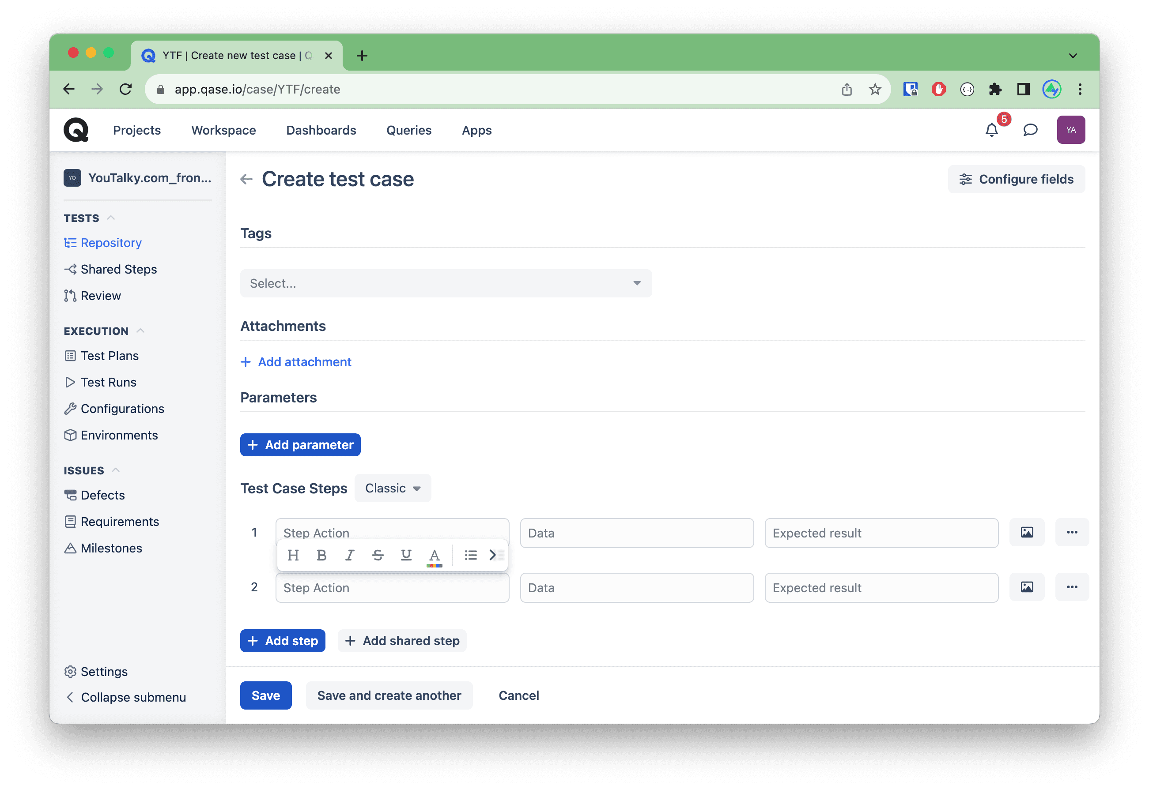This screenshot has height=789, width=1149.
Task: Click Expected result field of step 1
Action: coord(881,533)
